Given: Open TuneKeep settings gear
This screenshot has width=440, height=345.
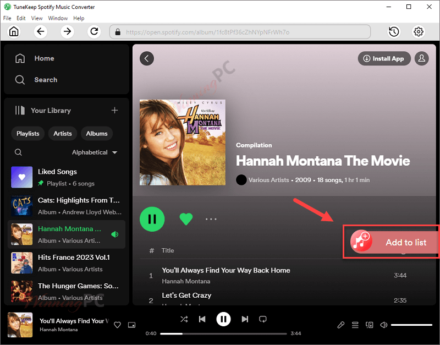Looking at the screenshot, I should click(x=418, y=31).
